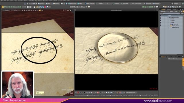Toggle visibility of the Texture Group item
The width and height of the screenshot is (184, 103).
point(160,26)
